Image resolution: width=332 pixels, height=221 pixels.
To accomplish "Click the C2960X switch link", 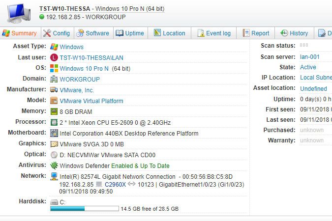I will 115,185.
